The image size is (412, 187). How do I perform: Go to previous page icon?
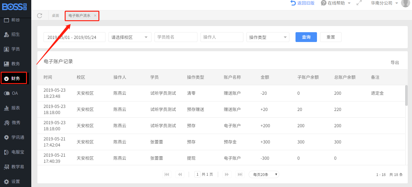tap(180, 174)
